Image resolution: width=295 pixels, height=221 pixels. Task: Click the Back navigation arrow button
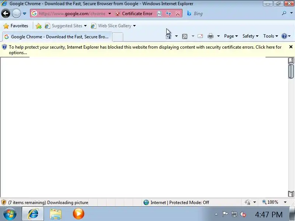pyautogui.click(x=6, y=14)
